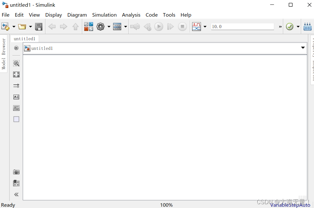Click the VariableStepAuto solver link
Viewport: 314px width, 208px height.
tap(290, 205)
